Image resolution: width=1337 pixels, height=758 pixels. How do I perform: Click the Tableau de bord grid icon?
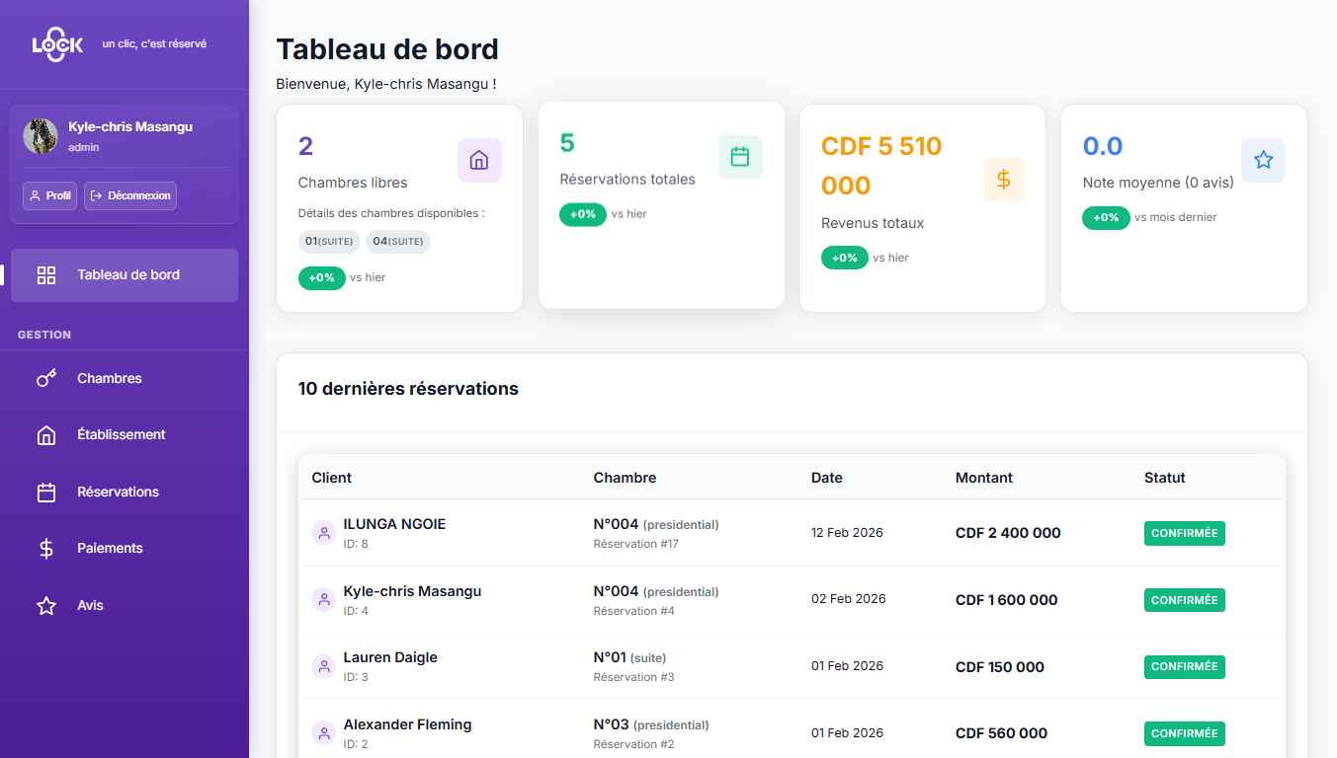point(46,275)
